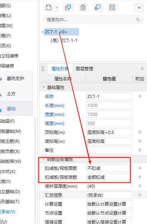Click the 附加 column header

tap(140, 79)
